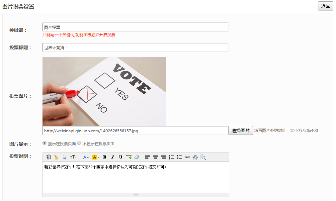This screenshot has width=336, height=201.
Task: Select 不显示在投票页面 radio option
Action: click(79, 143)
